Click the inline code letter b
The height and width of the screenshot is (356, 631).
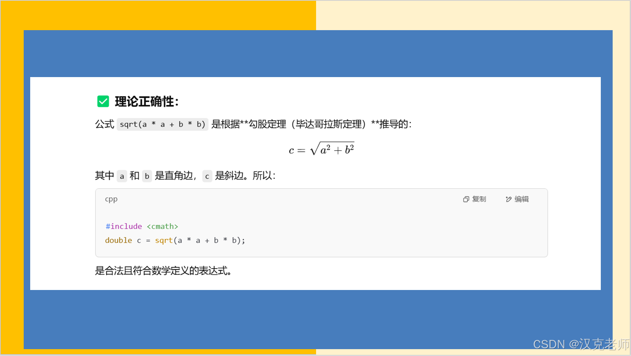(147, 176)
